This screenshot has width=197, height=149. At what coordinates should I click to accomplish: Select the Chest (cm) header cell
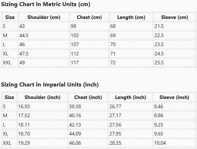point(89,17)
